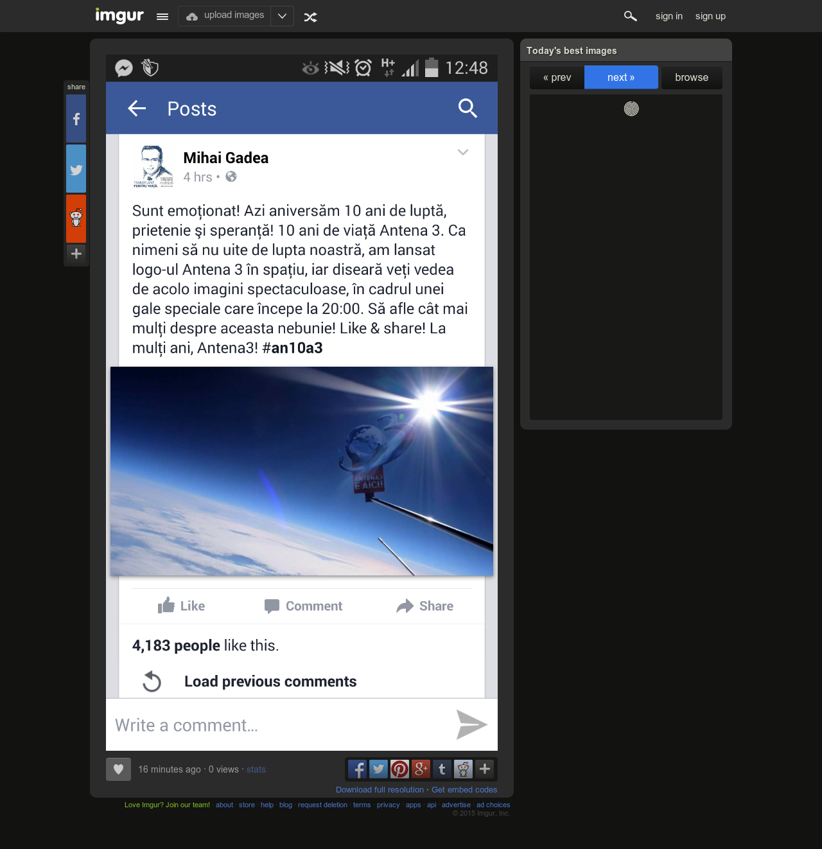Click the request deletion footer link
Screen dimensions: 822x849
(x=322, y=805)
